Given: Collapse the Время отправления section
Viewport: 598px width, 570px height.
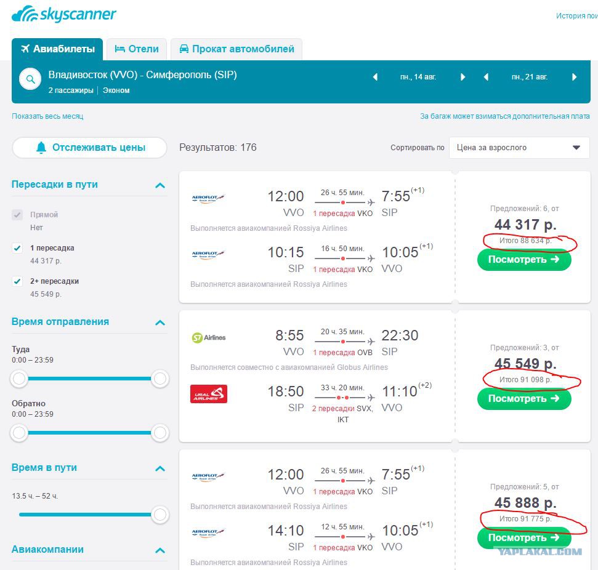Looking at the screenshot, I should [x=160, y=323].
